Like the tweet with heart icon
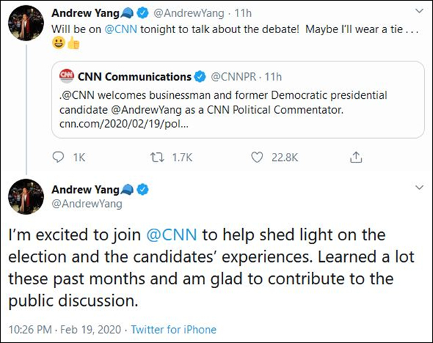Image resolution: width=433 pixels, height=343 pixels. pyautogui.click(x=256, y=158)
